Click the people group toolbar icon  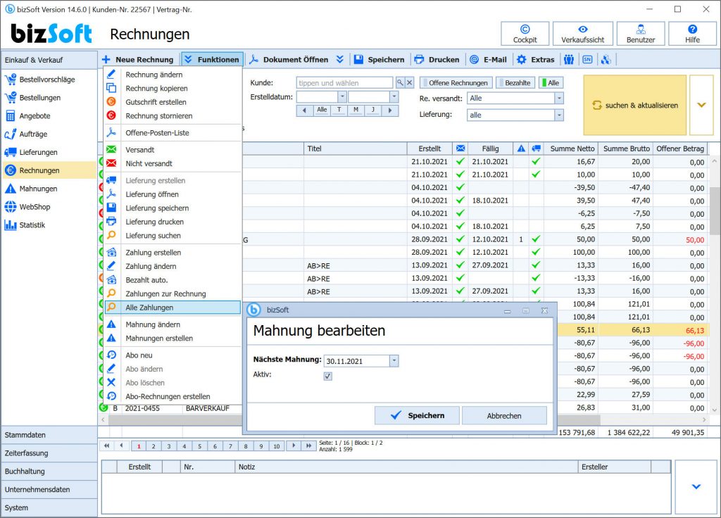[x=569, y=59]
